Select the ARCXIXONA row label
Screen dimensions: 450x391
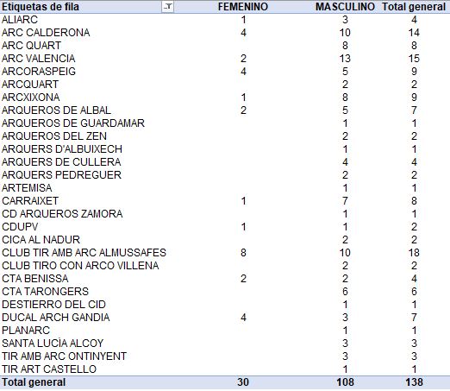click(30, 98)
